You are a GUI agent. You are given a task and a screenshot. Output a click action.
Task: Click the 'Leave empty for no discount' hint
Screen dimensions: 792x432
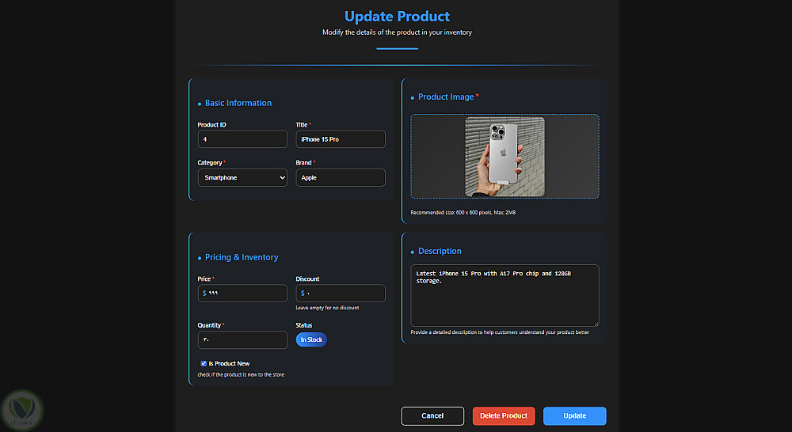[x=327, y=308]
